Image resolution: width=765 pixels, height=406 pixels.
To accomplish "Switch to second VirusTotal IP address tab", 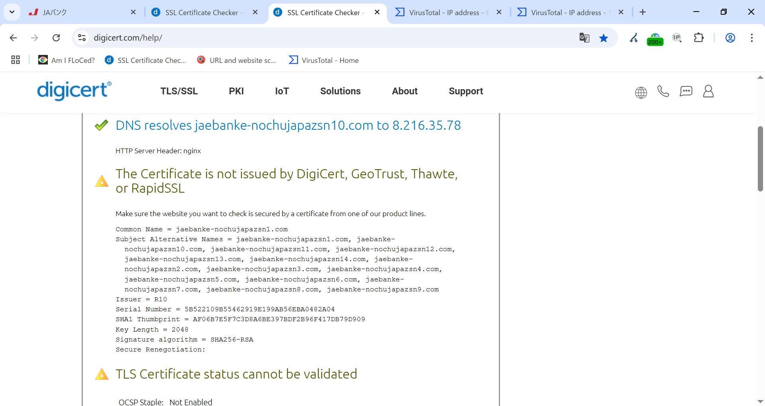I will point(564,12).
